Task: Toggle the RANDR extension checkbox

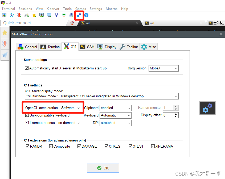Action: (x=27, y=146)
